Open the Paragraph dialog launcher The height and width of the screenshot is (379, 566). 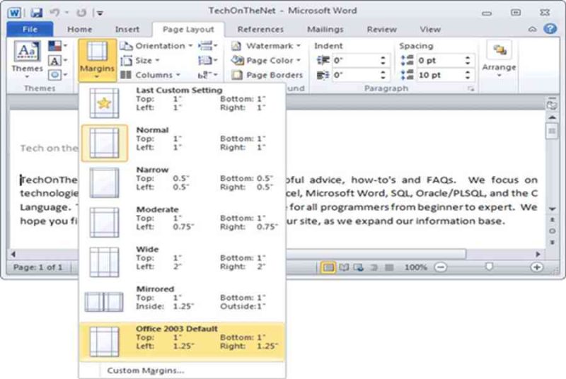470,88
